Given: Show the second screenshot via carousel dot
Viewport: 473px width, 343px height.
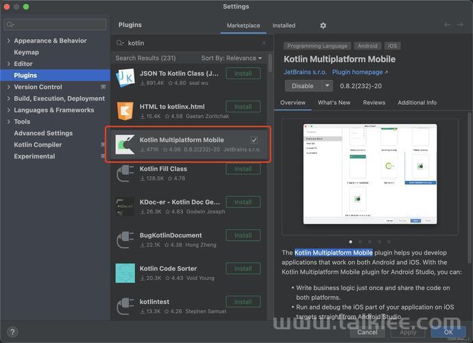Looking at the screenshot, I should tap(360, 242).
